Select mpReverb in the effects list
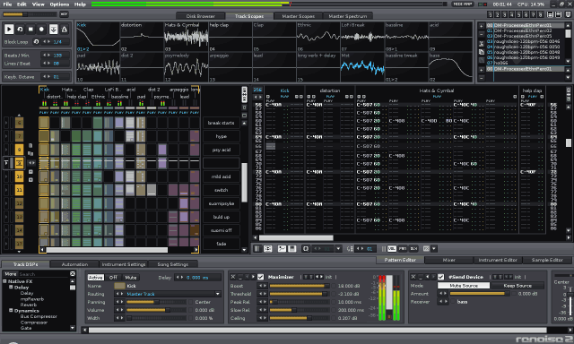 pos(32,299)
